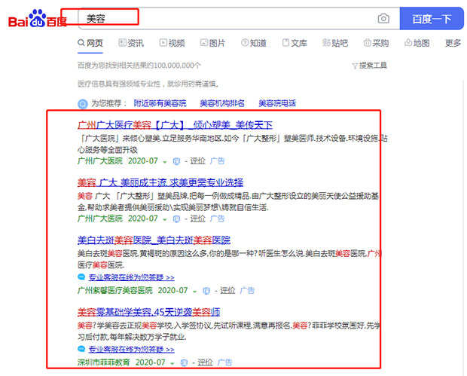Open the 知道 tab

click(x=254, y=43)
